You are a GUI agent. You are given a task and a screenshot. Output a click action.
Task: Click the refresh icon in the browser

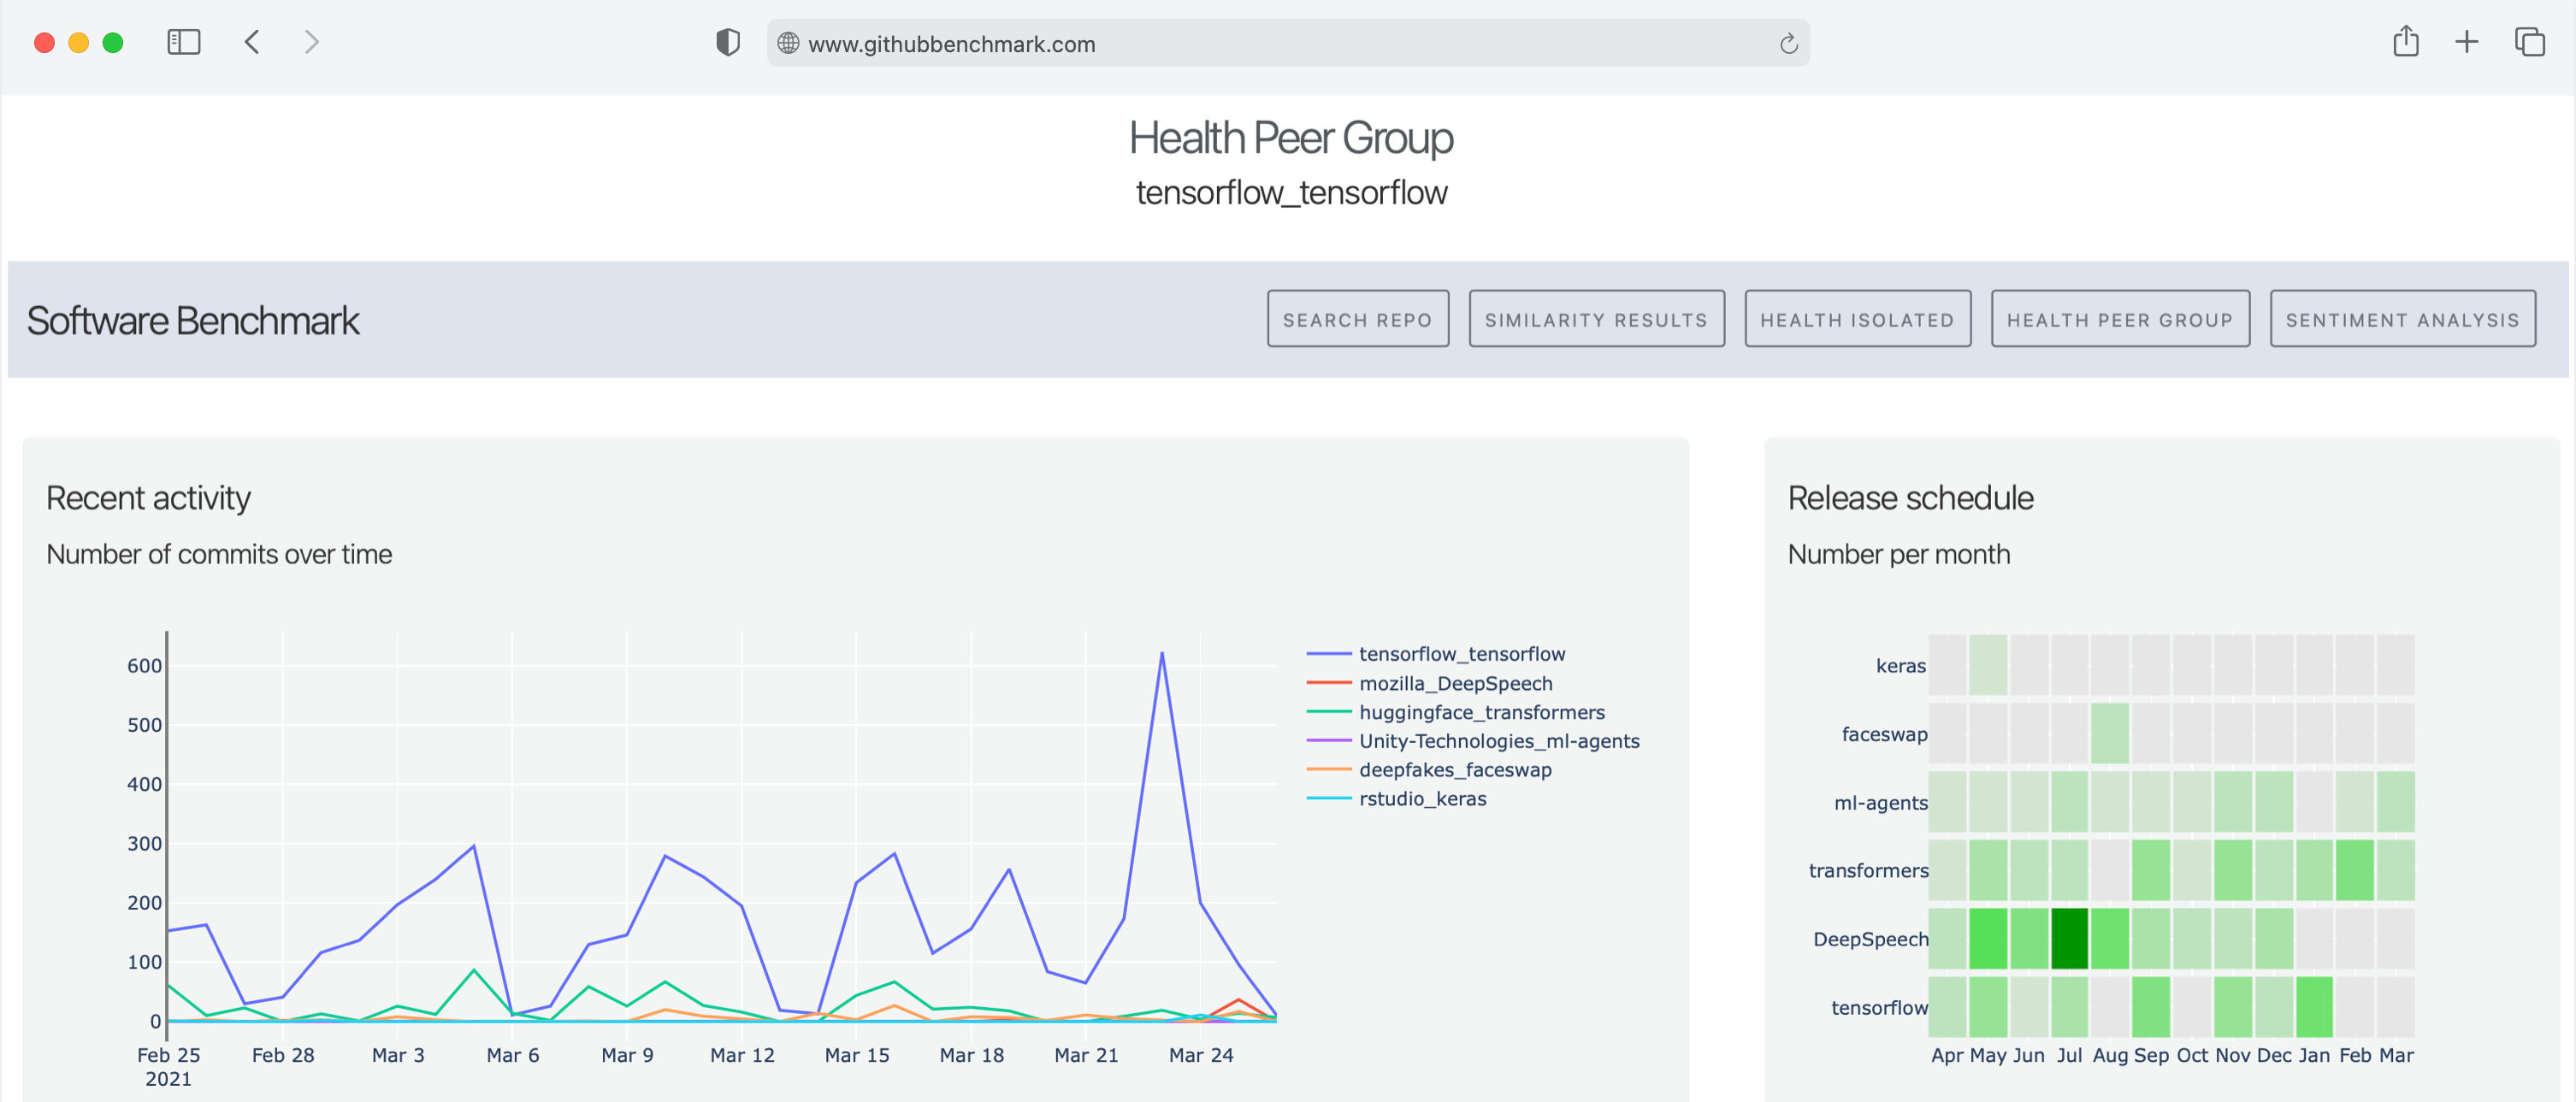(x=1789, y=44)
